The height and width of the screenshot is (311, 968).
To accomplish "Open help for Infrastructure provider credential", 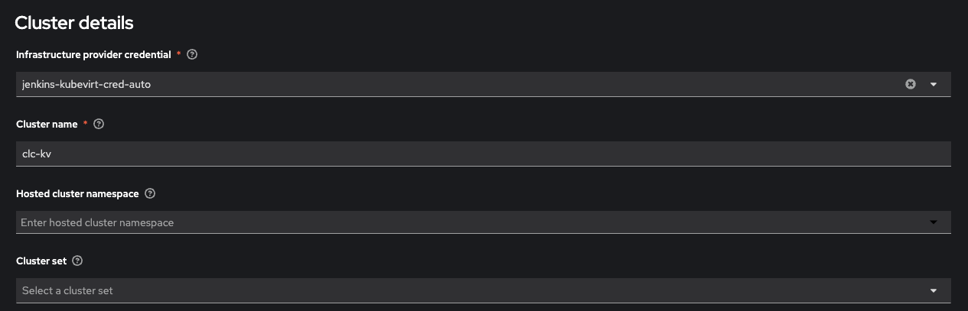I will [192, 55].
